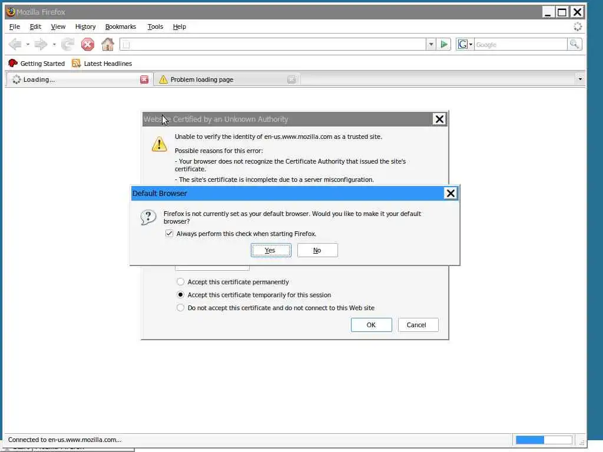Viewport: 603px width, 452px height.
Task: Click the throbber activity icon at top right
Action: (578, 26)
